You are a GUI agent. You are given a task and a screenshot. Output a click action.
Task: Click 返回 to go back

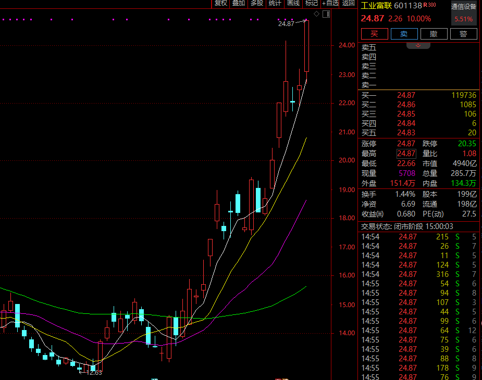[x=349, y=3]
